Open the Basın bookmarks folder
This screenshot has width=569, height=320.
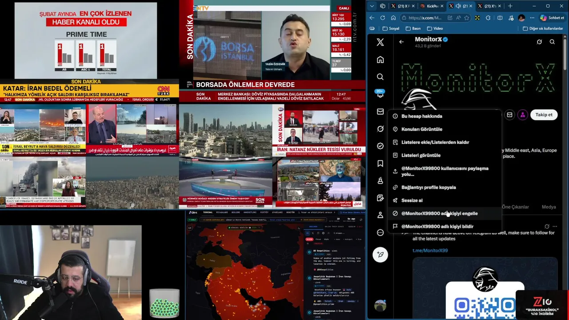[413, 28]
